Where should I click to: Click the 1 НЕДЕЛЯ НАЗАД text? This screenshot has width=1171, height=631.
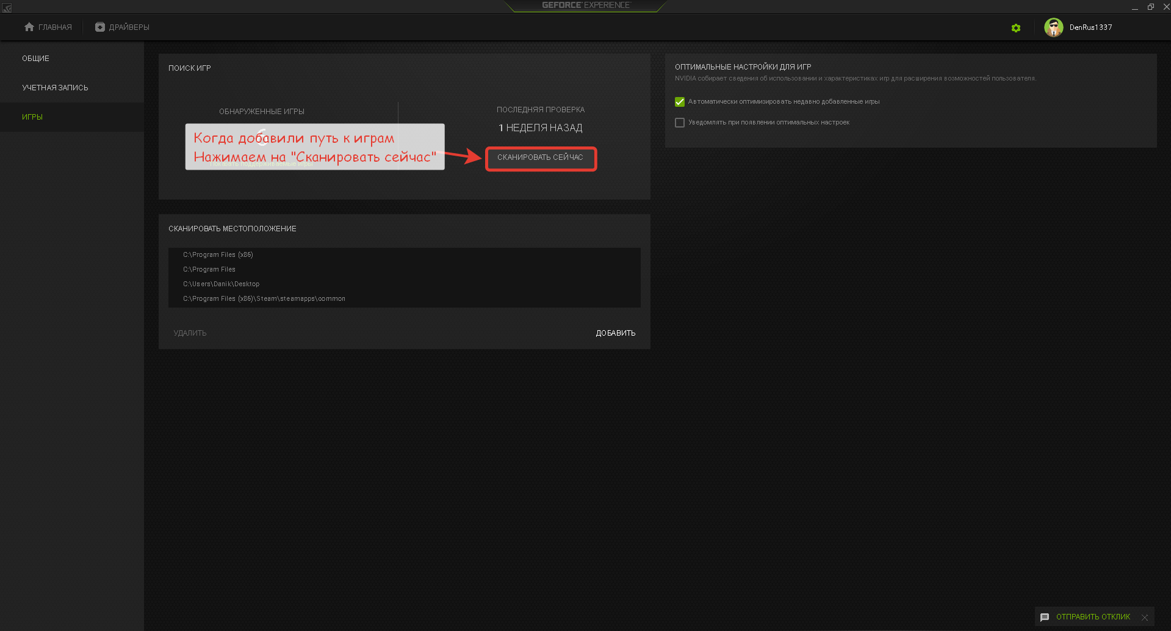tap(541, 128)
